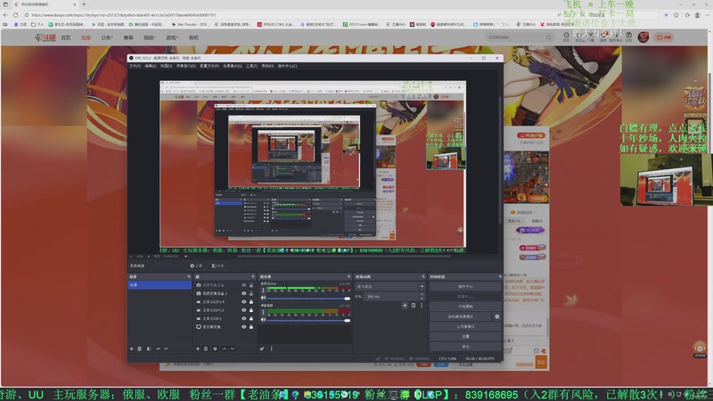Hide the Text (GDI+) 4 source
Image resolution: width=713 pixels, height=401 pixels.
(243, 302)
